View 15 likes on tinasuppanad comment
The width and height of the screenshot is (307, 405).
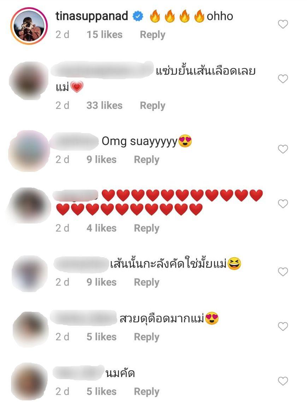pos(105,35)
